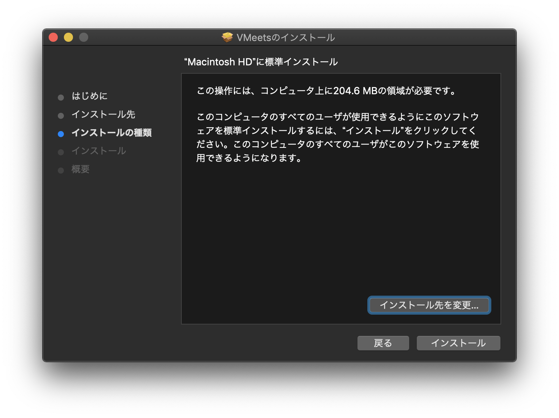Click the VMeetsのインストール window title text
This screenshot has height=418, width=559.
coord(286,38)
